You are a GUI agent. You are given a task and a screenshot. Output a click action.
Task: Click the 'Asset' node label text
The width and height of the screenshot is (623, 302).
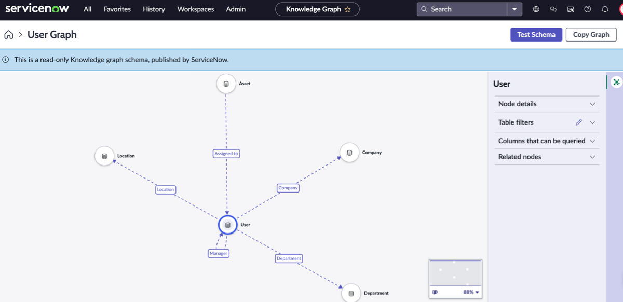(x=245, y=84)
